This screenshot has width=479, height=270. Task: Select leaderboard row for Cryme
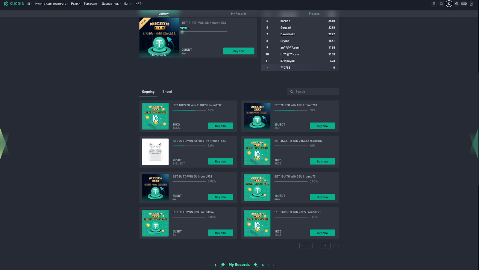pyautogui.click(x=300, y=41)
